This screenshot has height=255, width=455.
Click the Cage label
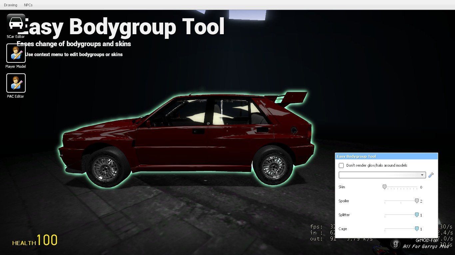coord(343,229)
